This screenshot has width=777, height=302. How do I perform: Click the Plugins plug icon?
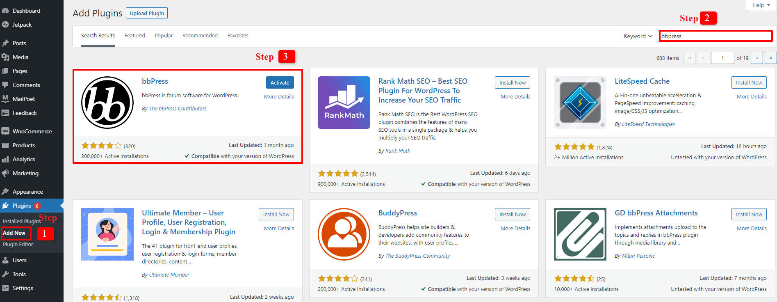pyautogui.click(x=5, y=206)
